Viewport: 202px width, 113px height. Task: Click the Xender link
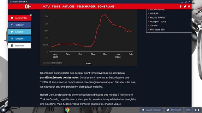pyautogui.click(x=154, y=25)
